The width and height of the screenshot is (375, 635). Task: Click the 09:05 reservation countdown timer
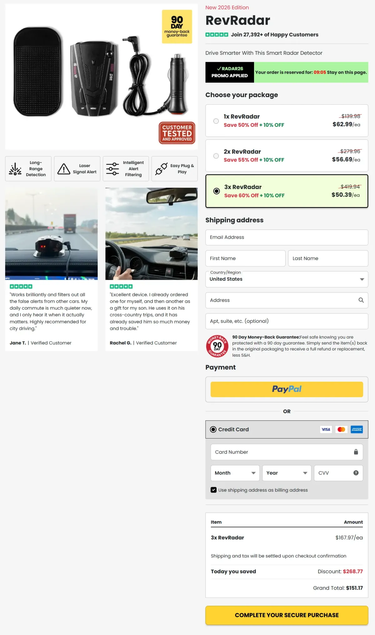pos(320,72)
